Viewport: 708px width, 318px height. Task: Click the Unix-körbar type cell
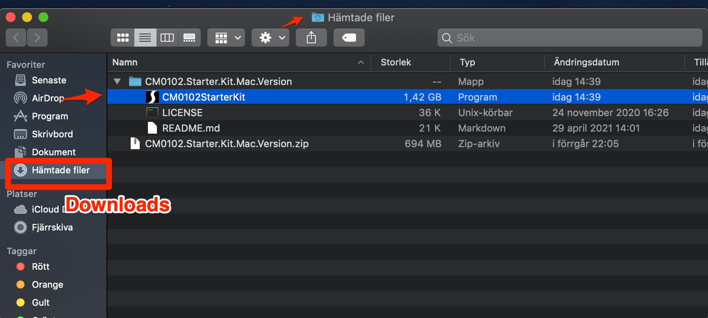pos(486,112)
